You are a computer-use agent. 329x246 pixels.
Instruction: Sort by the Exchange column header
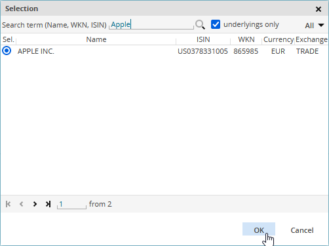(x=311, y=39)
